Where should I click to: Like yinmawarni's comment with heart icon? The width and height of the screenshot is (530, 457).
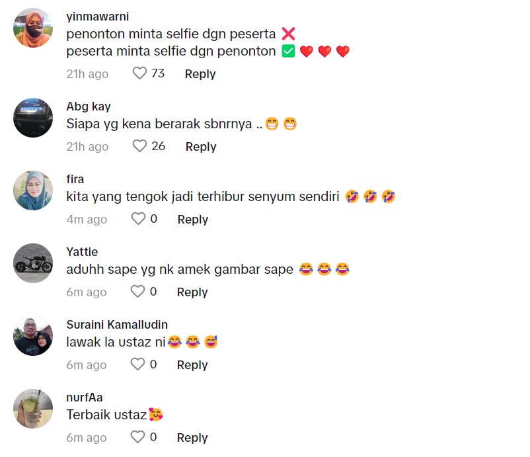pyautogui.click(x=139, y=73)
